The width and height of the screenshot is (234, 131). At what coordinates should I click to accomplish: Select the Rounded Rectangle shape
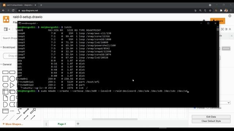[12, 72]
